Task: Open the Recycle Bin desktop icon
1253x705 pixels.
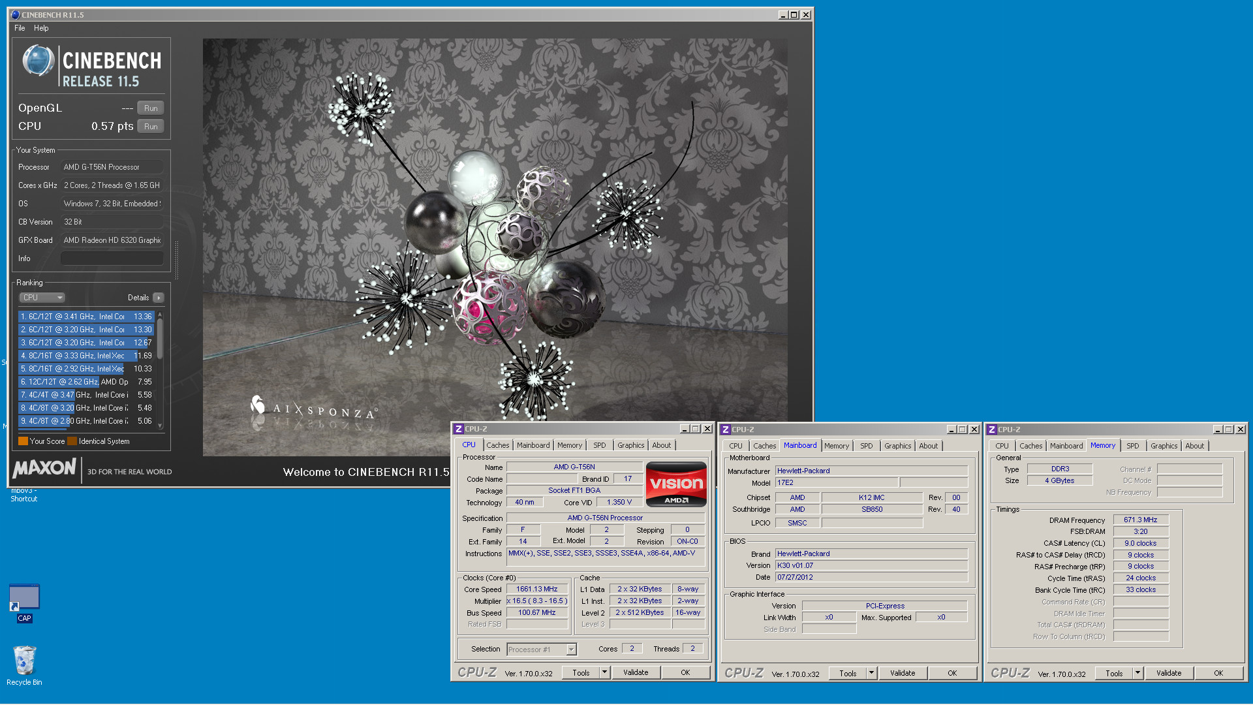Action: point(24,665)
